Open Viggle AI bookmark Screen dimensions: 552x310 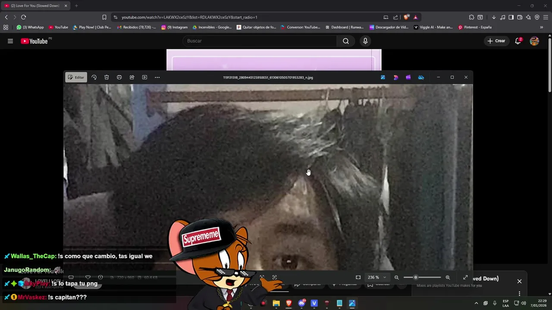point(433,27)
